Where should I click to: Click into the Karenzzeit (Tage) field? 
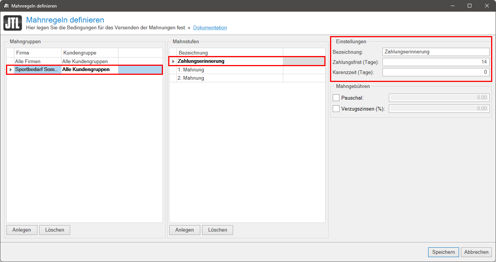click(x=436, y=72)
